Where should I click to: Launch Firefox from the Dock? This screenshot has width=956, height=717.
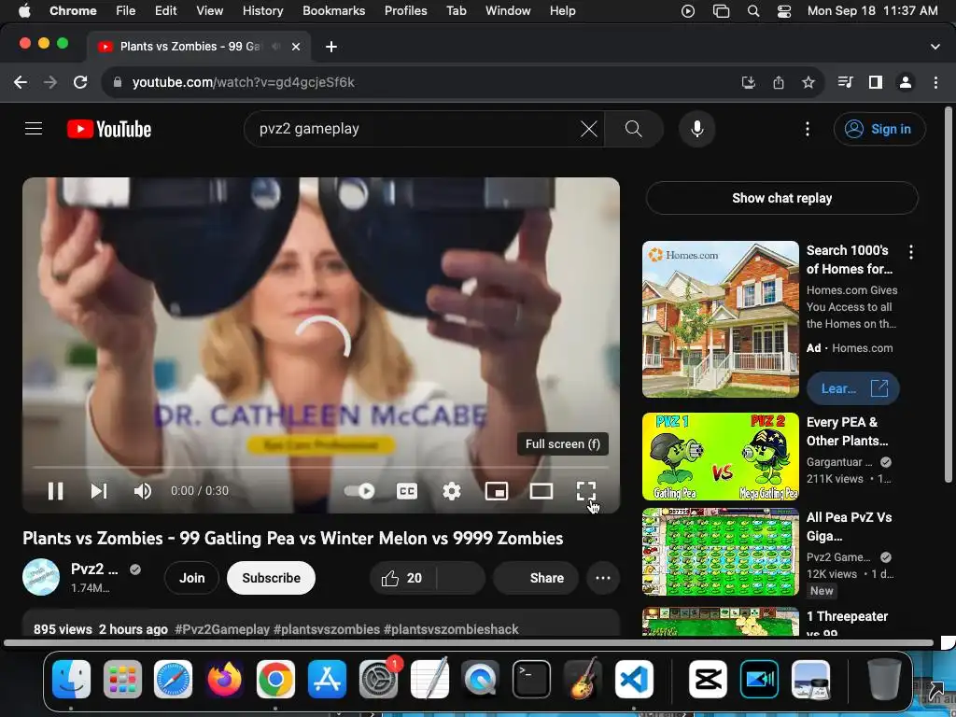pos(224,679)
